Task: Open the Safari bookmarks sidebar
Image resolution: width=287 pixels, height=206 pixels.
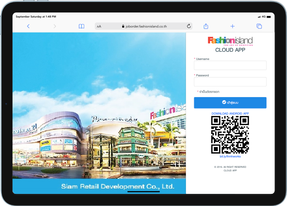Action: click(81, 26)
